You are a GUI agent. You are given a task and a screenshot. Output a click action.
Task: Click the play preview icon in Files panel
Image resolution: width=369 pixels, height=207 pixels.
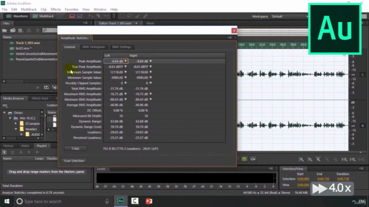[x=37, y=87]
